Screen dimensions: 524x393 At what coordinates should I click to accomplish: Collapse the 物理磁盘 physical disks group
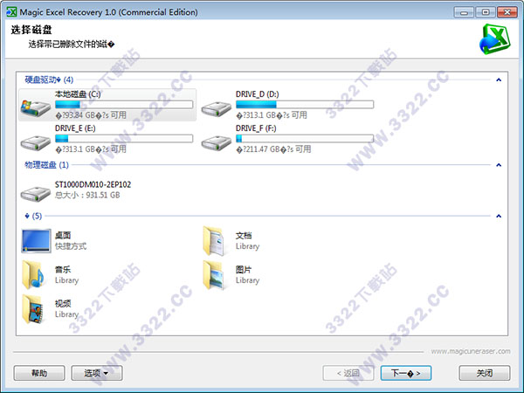click(x=499, y=165)
